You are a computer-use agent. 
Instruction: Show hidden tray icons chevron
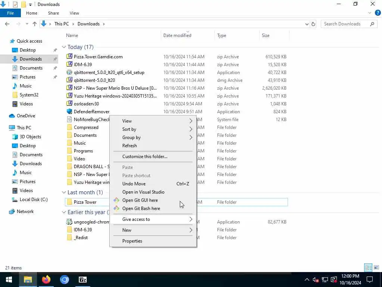pos(307,280)
